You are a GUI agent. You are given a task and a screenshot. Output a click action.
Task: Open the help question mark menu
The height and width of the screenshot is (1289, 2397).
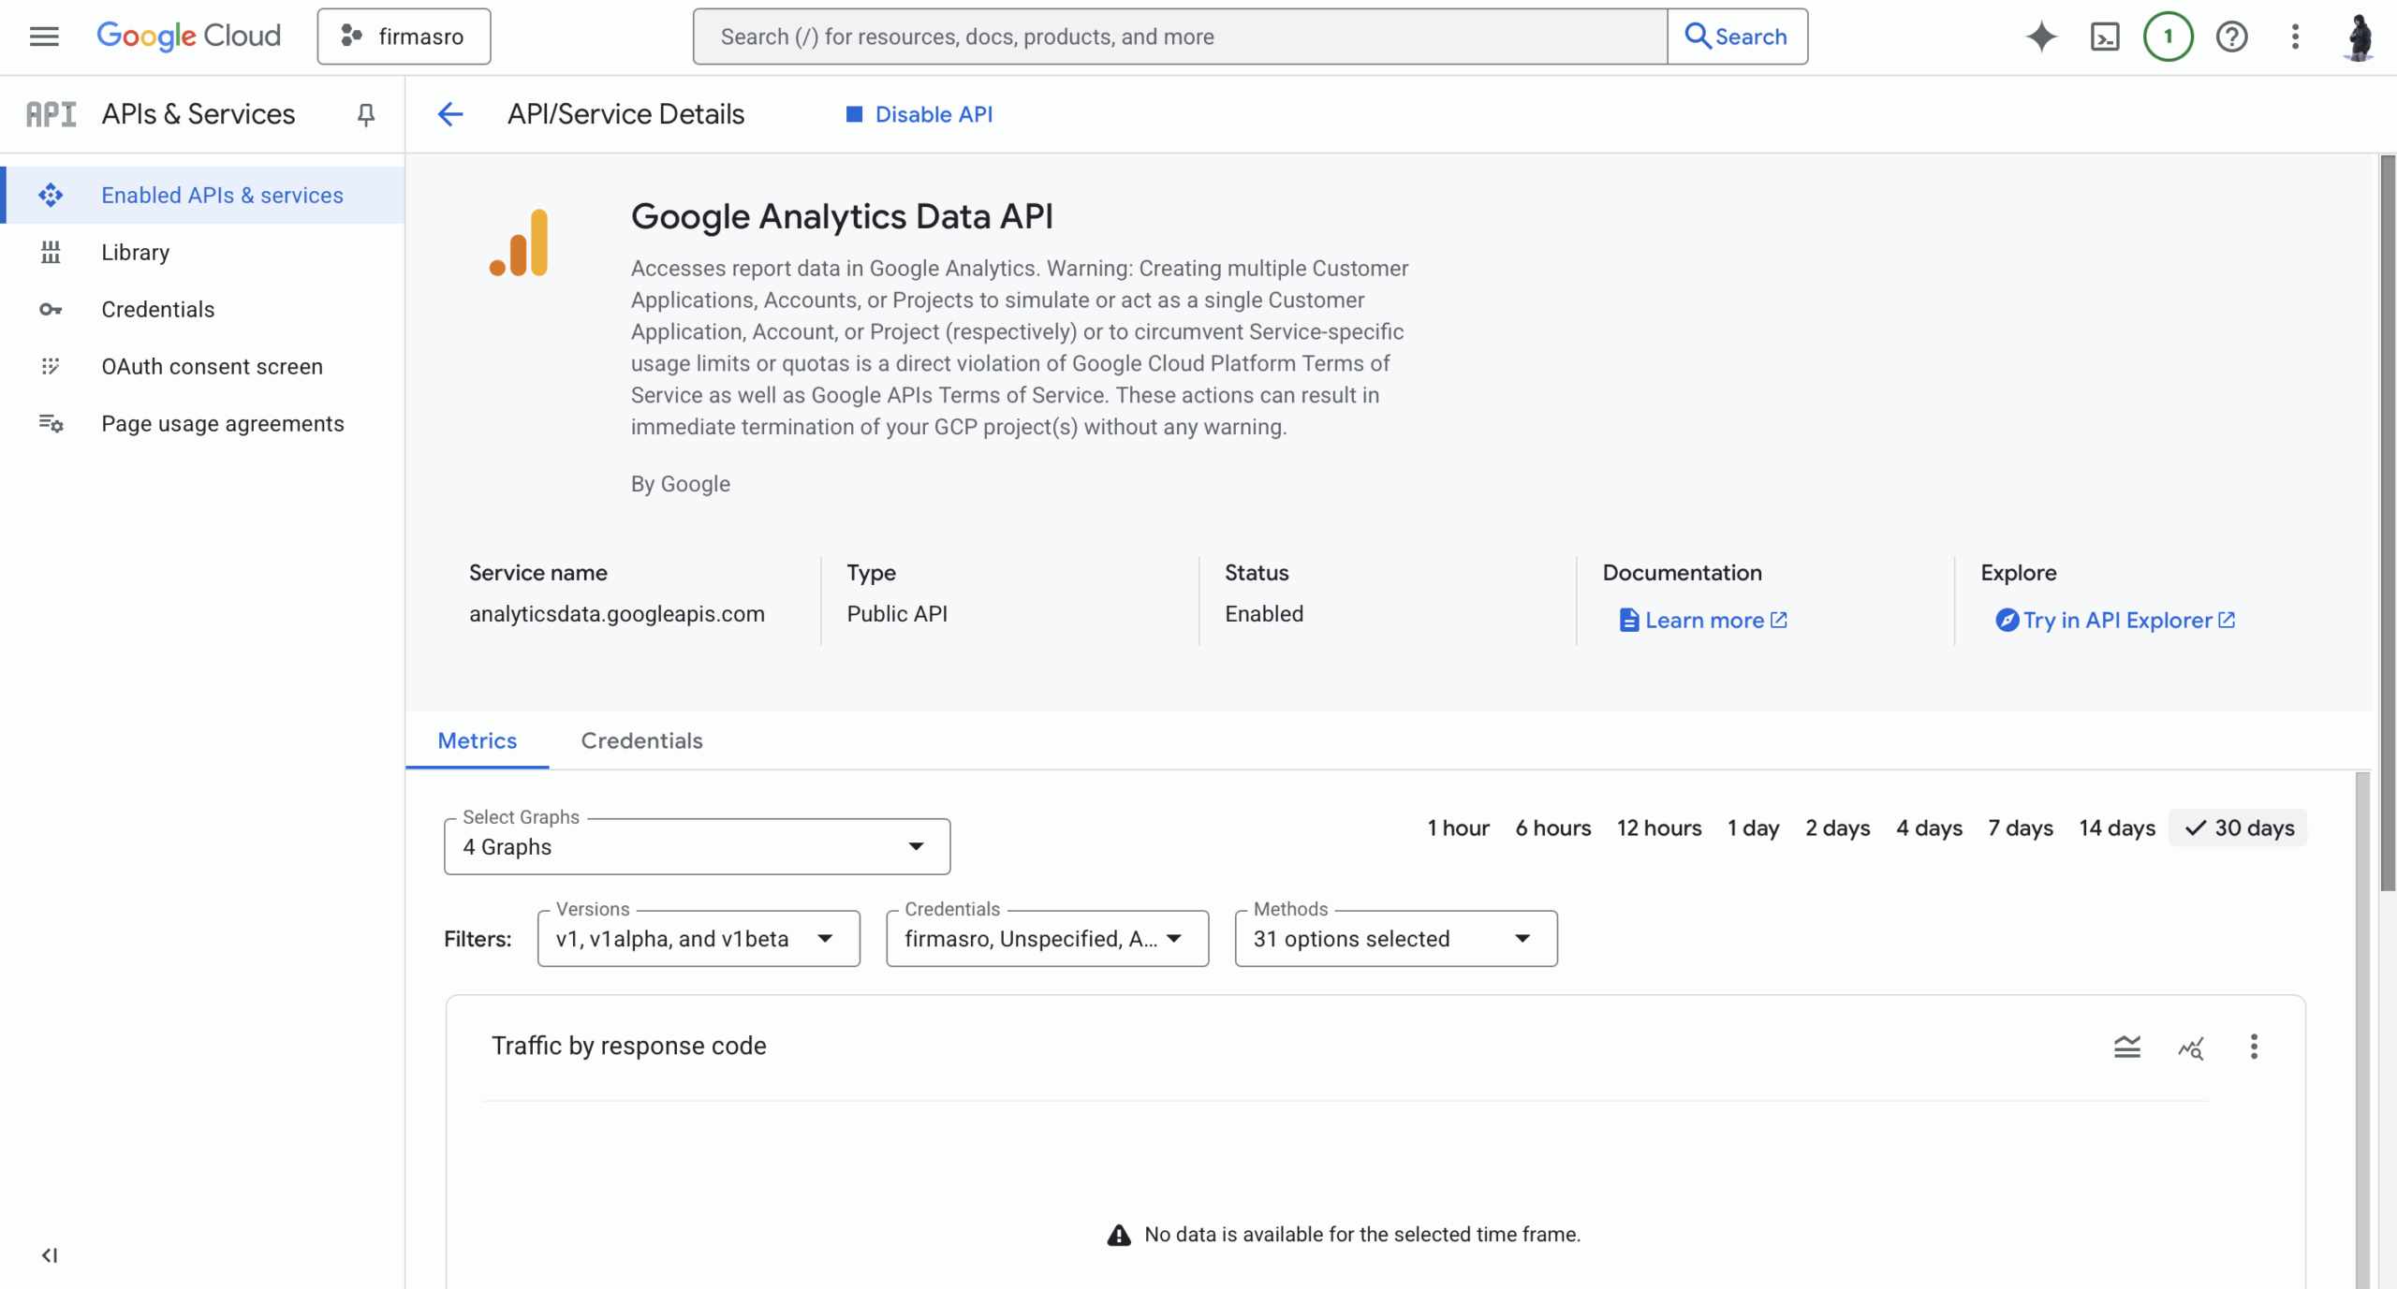tap(2231, 37)
